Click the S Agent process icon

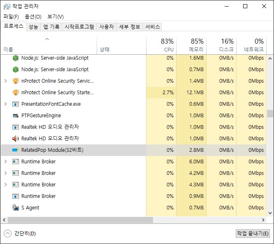coord(16,208)
